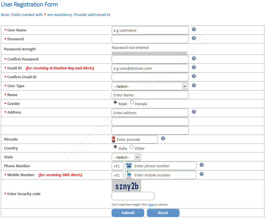The image size is (265, 218).
Task: Click help icon next to User Name
Action: pyautogui.click(x=194, y=29)
